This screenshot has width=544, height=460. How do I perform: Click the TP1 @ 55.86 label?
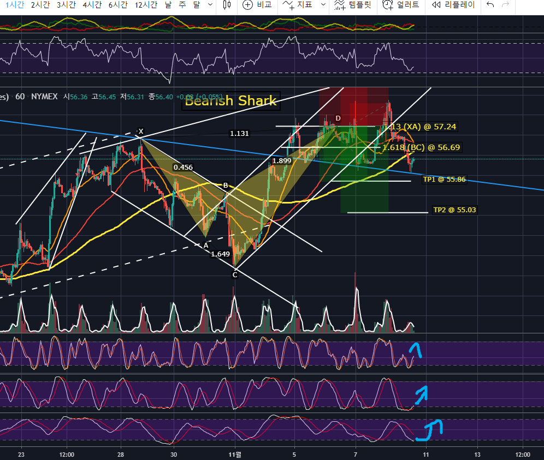pyautogui.click(x=445, y=179)
